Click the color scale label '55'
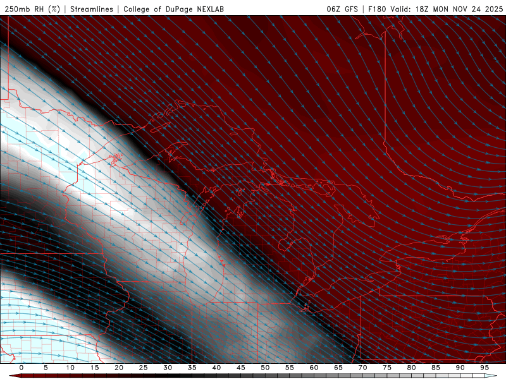Image resolution: width=506 pixels, height=379 pixels. point(290,368)
